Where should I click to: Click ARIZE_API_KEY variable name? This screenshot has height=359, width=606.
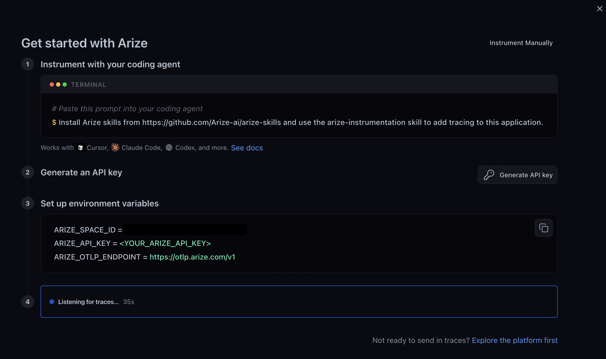point(82,243)
